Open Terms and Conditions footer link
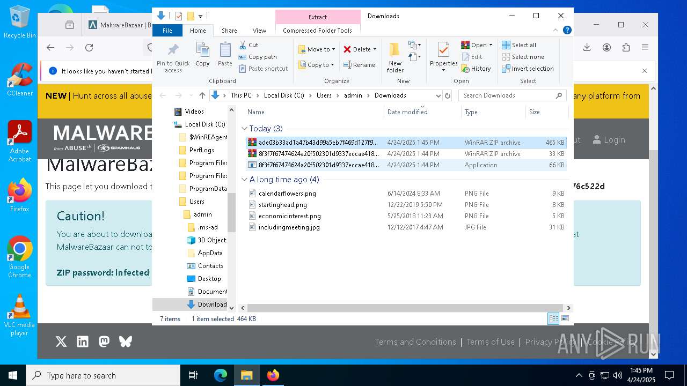Image resolution: width=687 pixels, height=386 pixels. click(x=415, y=342)
